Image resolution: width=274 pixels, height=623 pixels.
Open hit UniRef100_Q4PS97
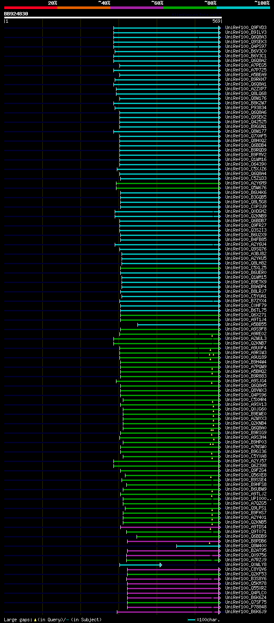coord(246,47)
